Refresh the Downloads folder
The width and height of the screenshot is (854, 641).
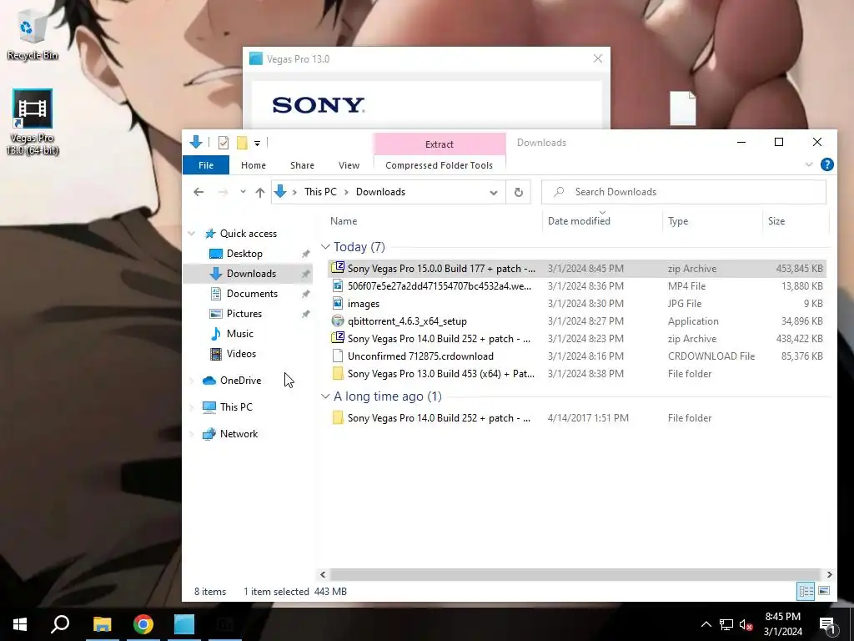click(x=519, y=193)
